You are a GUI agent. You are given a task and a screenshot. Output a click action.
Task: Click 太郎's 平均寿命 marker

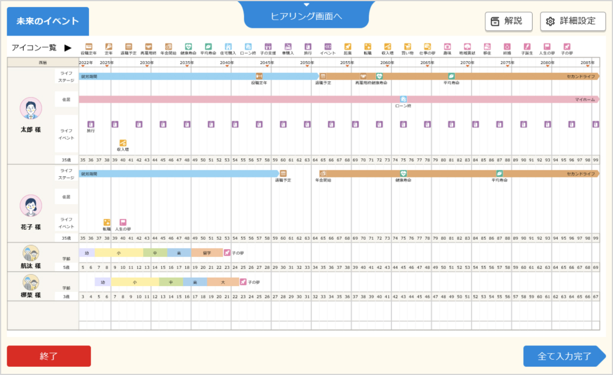(x=451, y=76)
